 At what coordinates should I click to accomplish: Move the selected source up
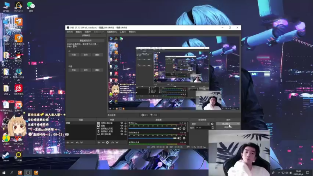113,142
